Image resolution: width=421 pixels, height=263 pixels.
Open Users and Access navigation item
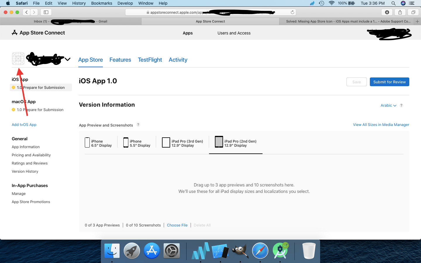[x=234, y=33]
